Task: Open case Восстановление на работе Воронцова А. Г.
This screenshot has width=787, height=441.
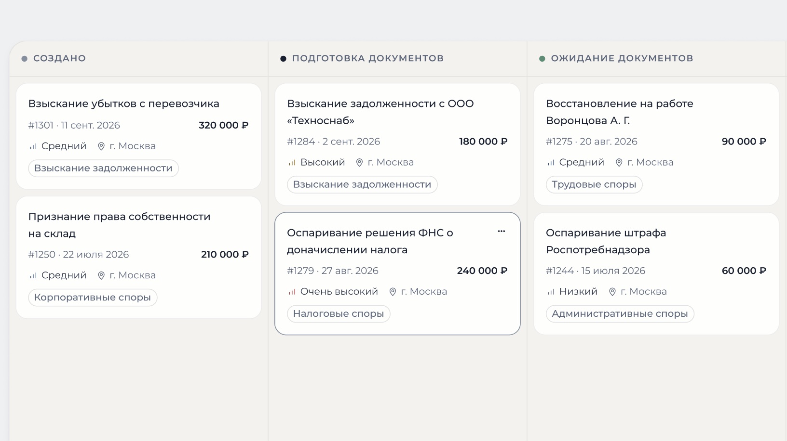Action: coord(620,112)
